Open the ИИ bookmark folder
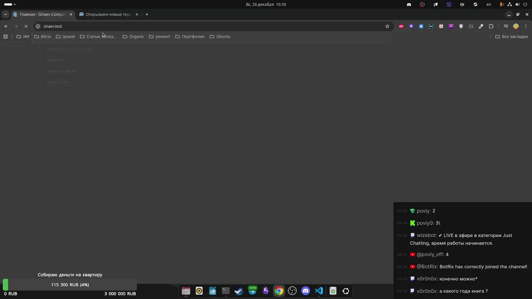Image resolution: width=532 pixels, height=299 pixels. pyautogui.click(x=23, y=37)
